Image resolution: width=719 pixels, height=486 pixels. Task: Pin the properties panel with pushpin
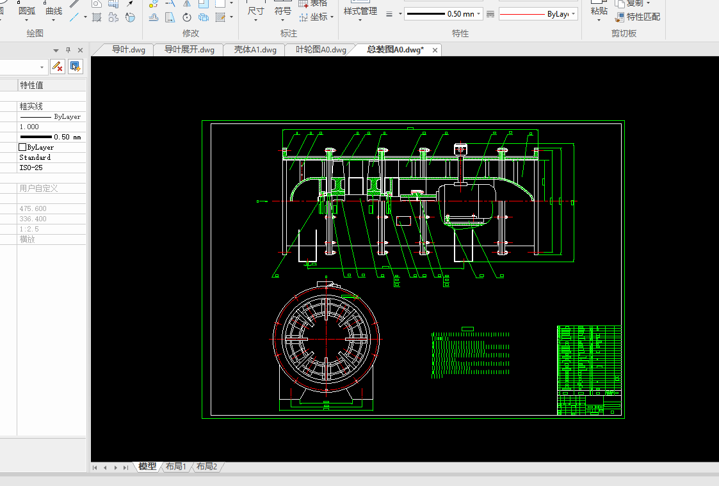click(68, 50)
